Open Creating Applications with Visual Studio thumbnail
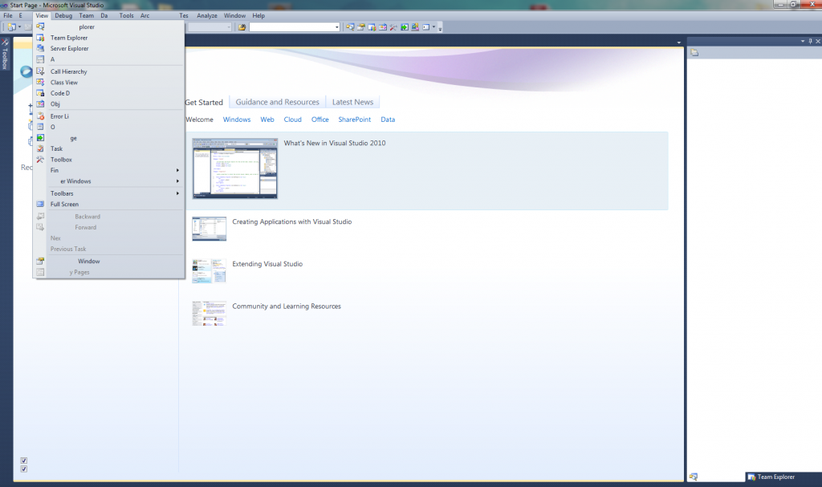This screenshot has width=822, height=487. [210, 229]
